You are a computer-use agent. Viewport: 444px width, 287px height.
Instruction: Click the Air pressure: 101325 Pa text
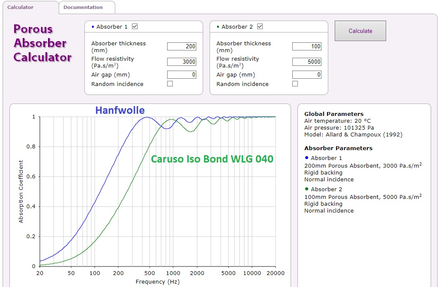(339, 128)
